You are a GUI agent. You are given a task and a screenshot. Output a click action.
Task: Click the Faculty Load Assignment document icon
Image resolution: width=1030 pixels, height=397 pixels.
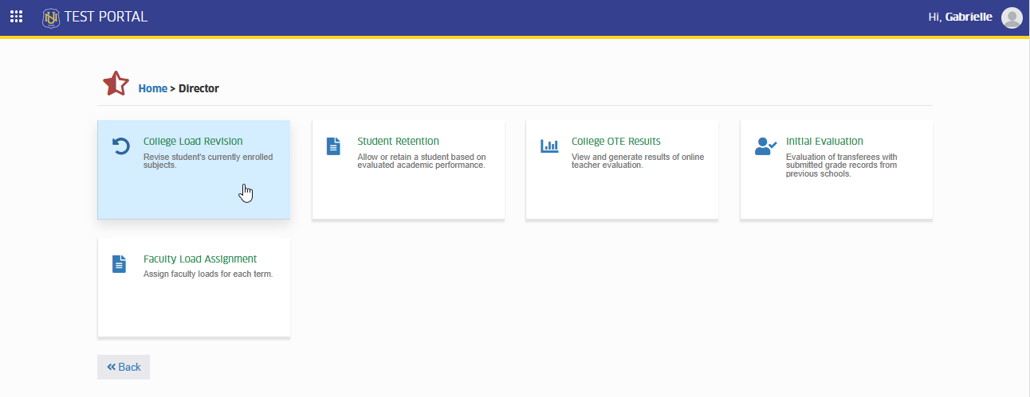pos(119,264)
